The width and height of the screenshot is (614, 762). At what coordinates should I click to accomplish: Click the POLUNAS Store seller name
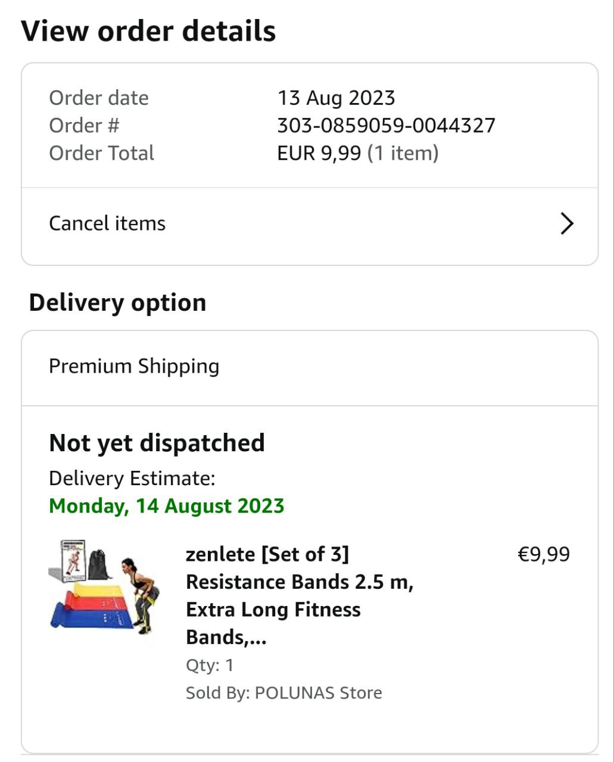[318, 692]
